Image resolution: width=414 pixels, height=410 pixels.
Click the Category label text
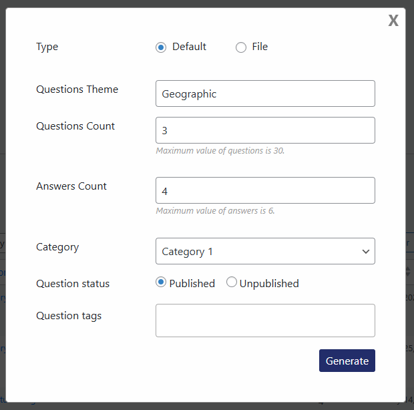57,247
